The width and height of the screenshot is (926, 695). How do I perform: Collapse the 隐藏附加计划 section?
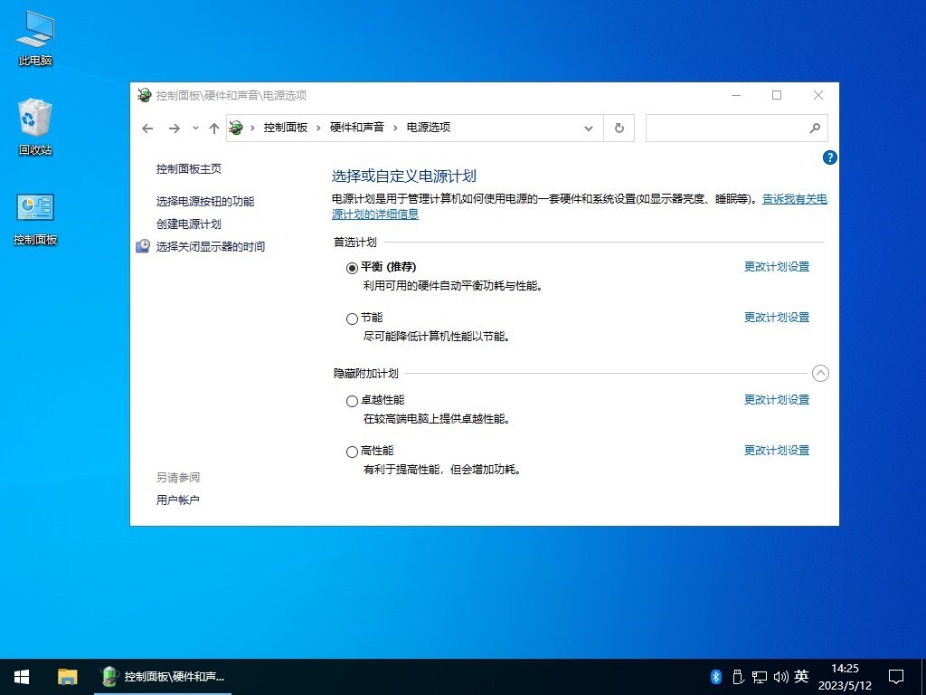point(820,372)
